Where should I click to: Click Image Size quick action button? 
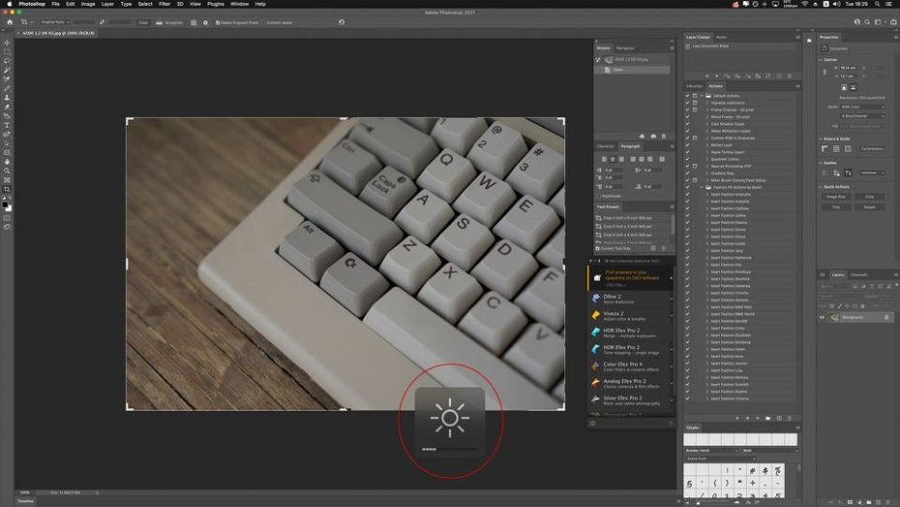coord(836,196)
